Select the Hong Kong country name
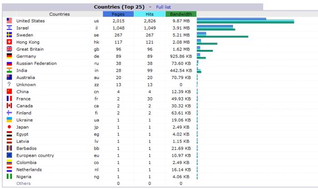This screenshot has width=318, height=189. 28,42
